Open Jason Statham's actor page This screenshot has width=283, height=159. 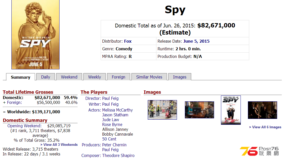pyautogui.click(x=115, y=115)
